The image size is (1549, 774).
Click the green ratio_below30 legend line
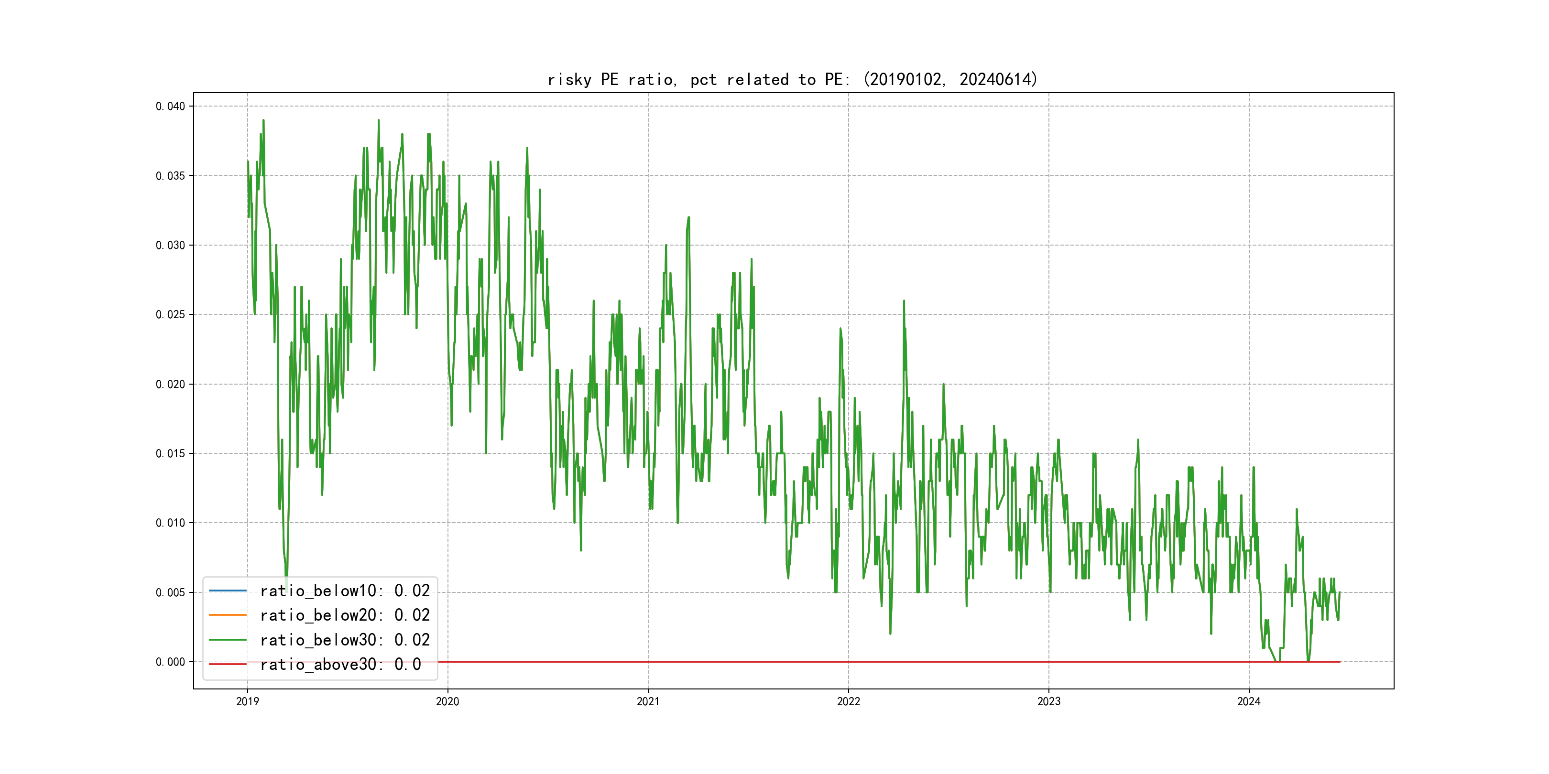(x=227, y=640)
